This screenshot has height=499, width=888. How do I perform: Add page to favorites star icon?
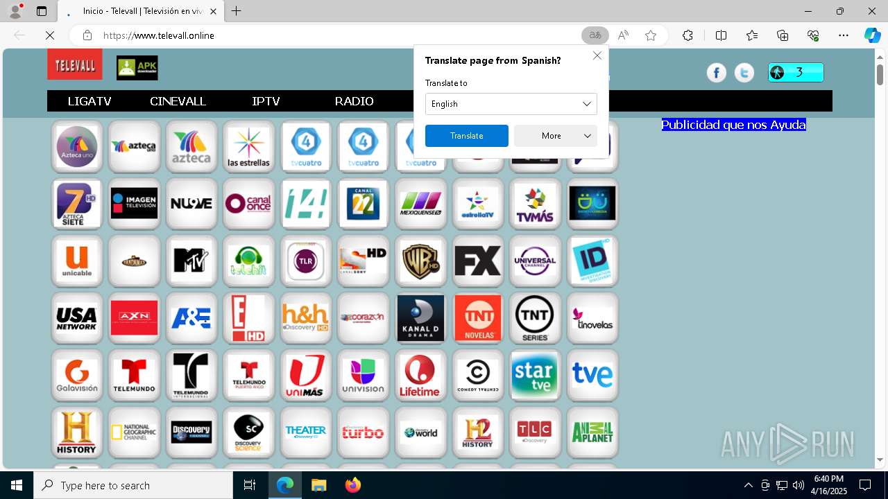(x=651, y=35)
